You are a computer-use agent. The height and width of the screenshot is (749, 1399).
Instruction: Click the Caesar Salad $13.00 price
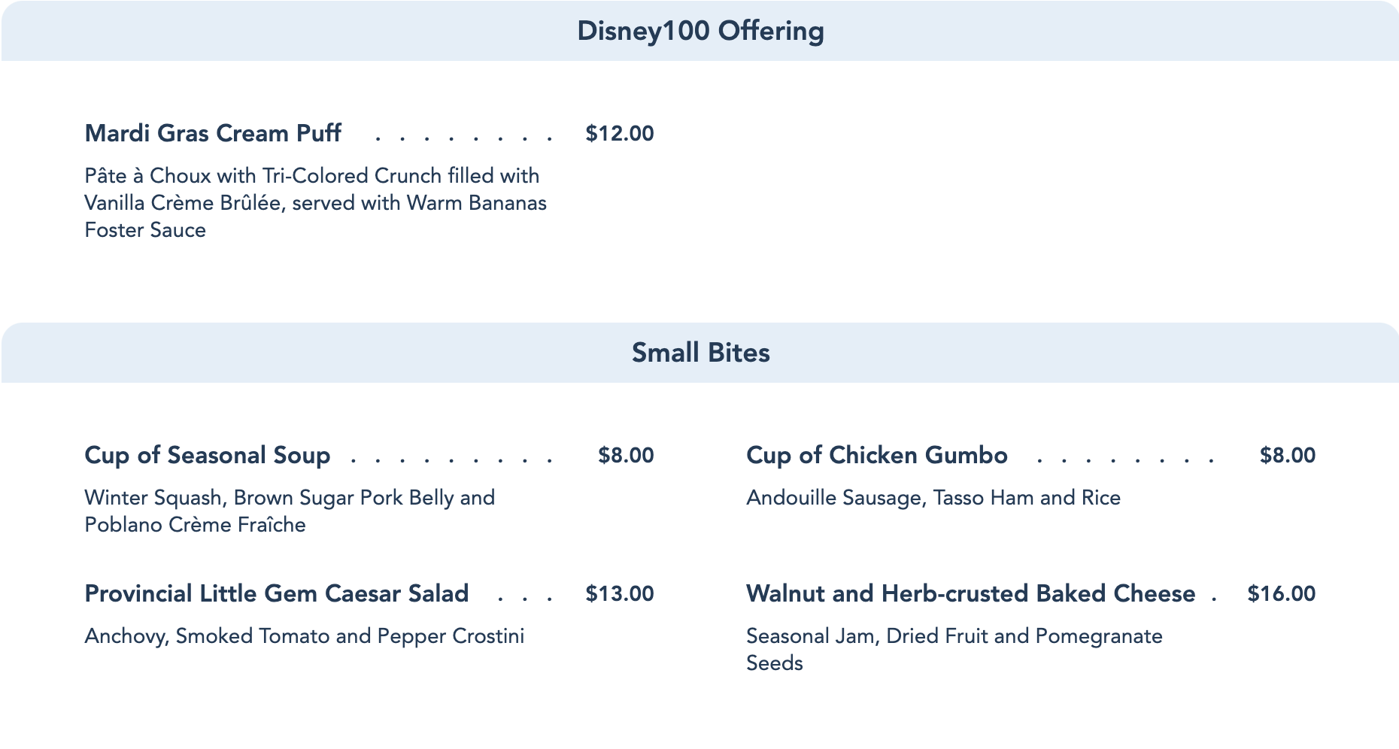coord(619,594)
